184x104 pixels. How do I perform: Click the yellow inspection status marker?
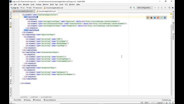[x=171, y=14]
